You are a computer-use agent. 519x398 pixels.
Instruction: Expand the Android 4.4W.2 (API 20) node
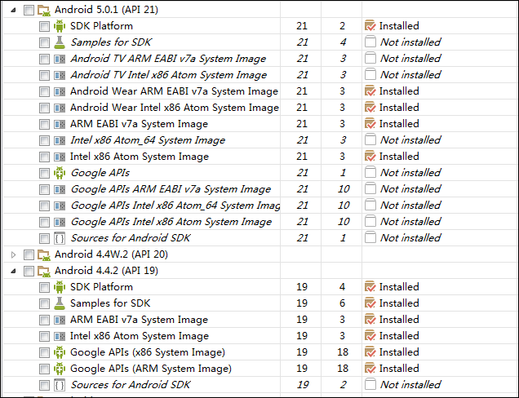(x=13, y=254)
